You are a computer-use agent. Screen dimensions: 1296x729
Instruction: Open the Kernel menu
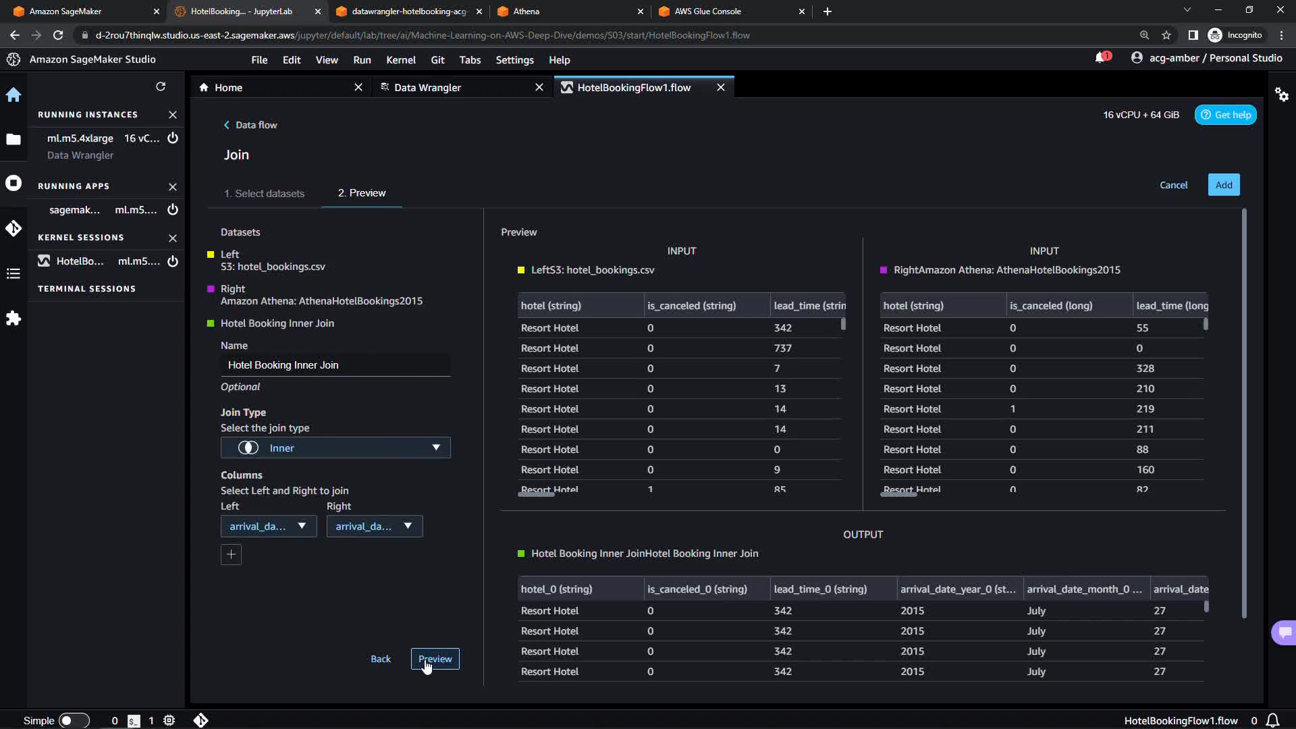(400, 60)
